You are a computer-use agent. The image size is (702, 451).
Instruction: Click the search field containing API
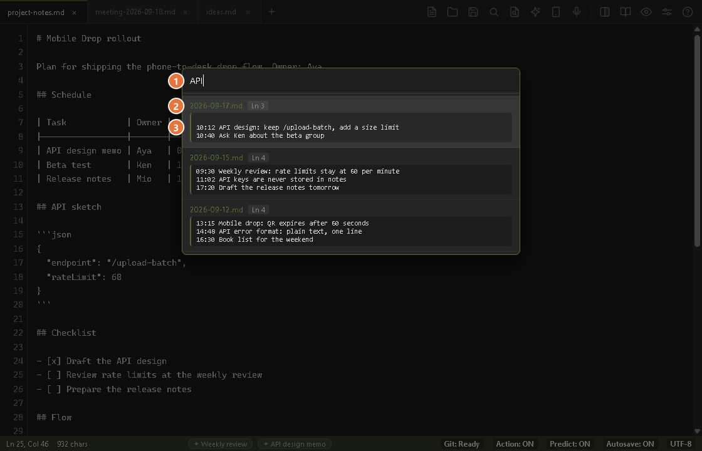tap(351, 81)
